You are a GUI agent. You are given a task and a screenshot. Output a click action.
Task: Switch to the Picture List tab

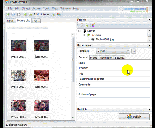click(24, 21)
